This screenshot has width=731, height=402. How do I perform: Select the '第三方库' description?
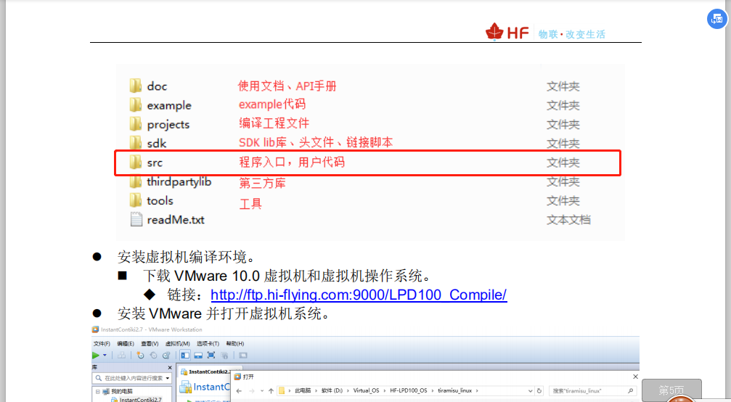pos(262,183)
